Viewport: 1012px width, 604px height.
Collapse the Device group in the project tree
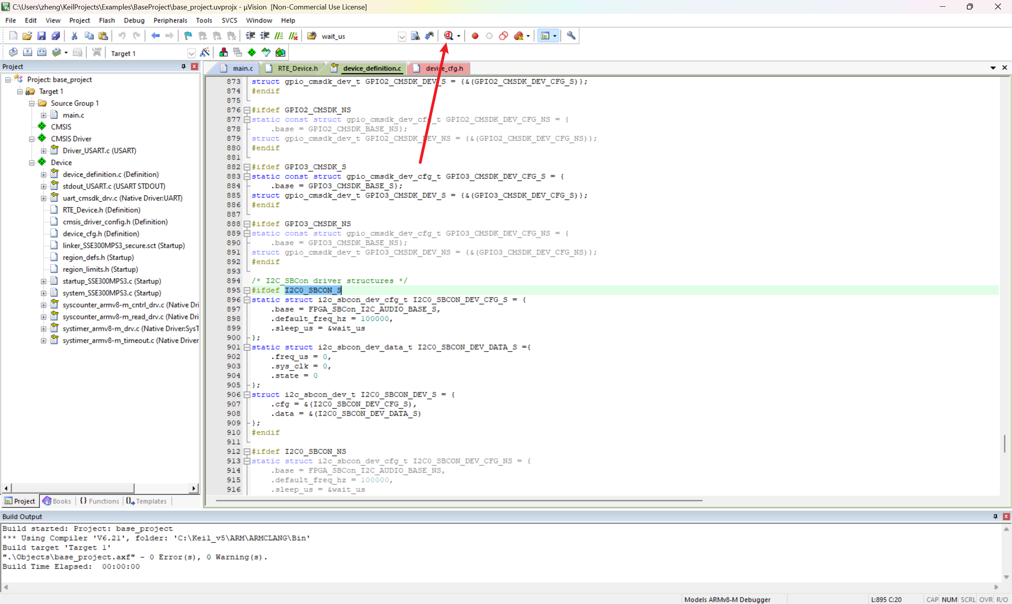tap(32, 162)
